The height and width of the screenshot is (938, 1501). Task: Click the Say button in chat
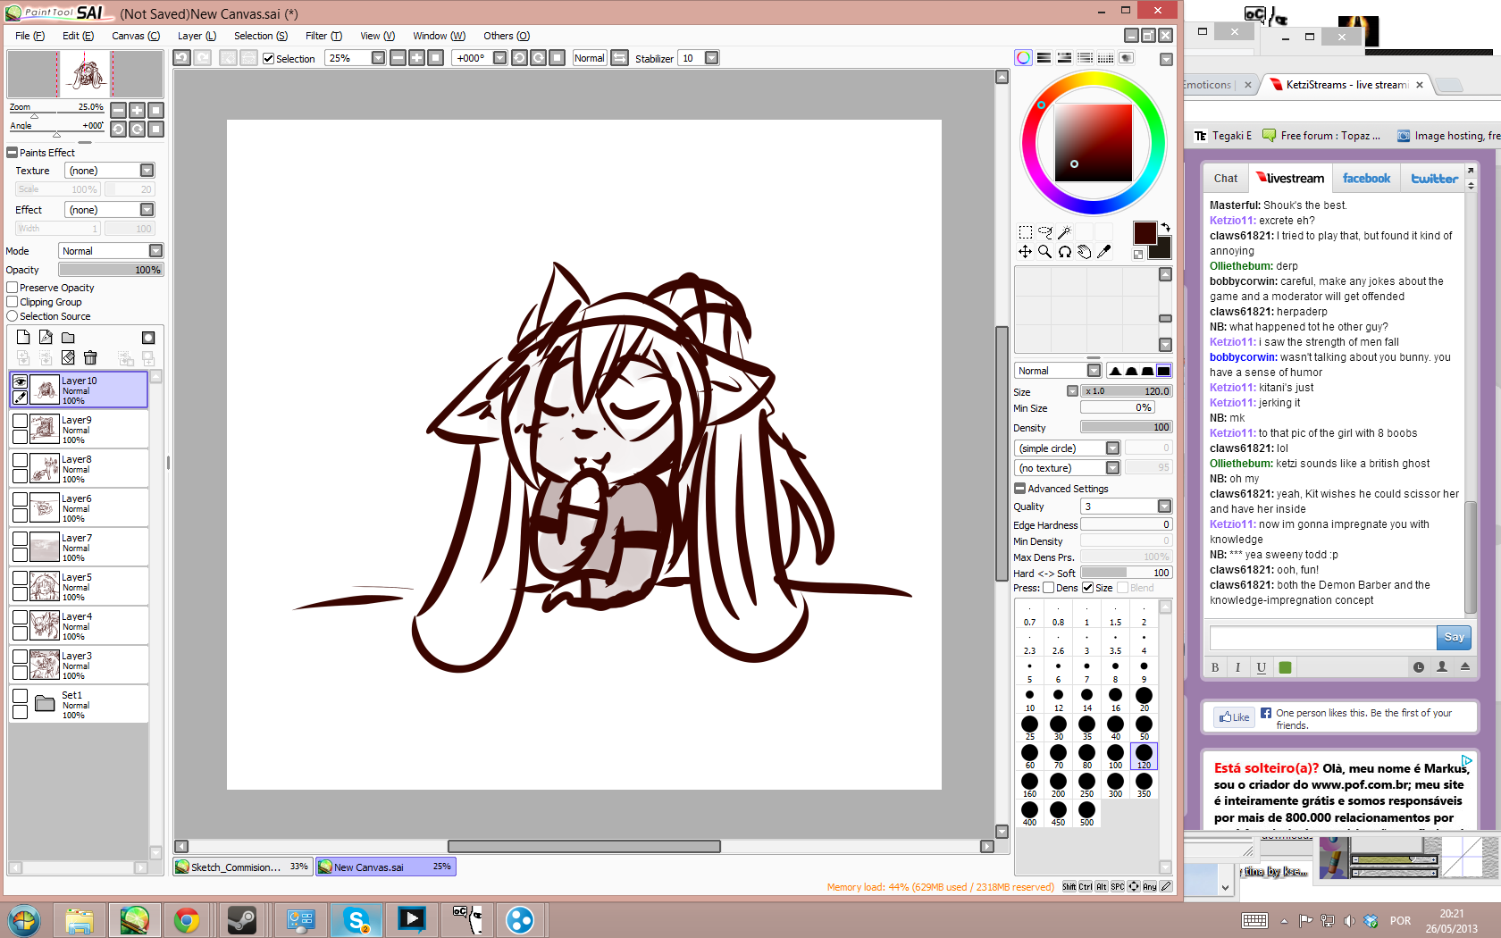coord(1454,637)
